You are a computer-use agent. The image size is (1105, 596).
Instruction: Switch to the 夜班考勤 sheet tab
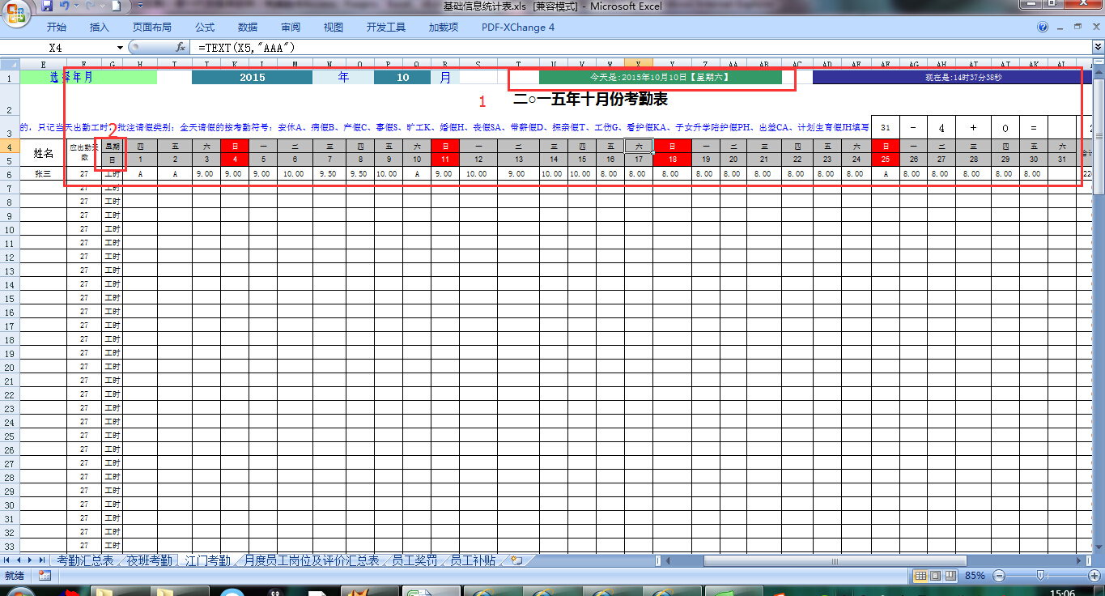click(149, 560)
